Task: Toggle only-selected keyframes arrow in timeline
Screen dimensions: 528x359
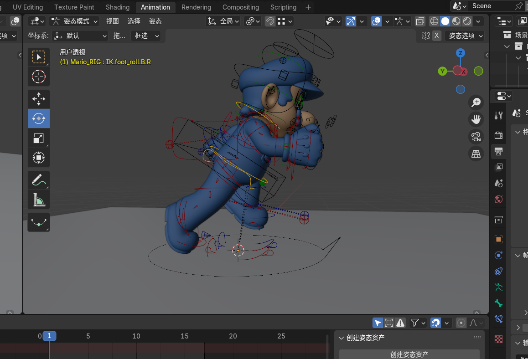Action: coord(378,323)
